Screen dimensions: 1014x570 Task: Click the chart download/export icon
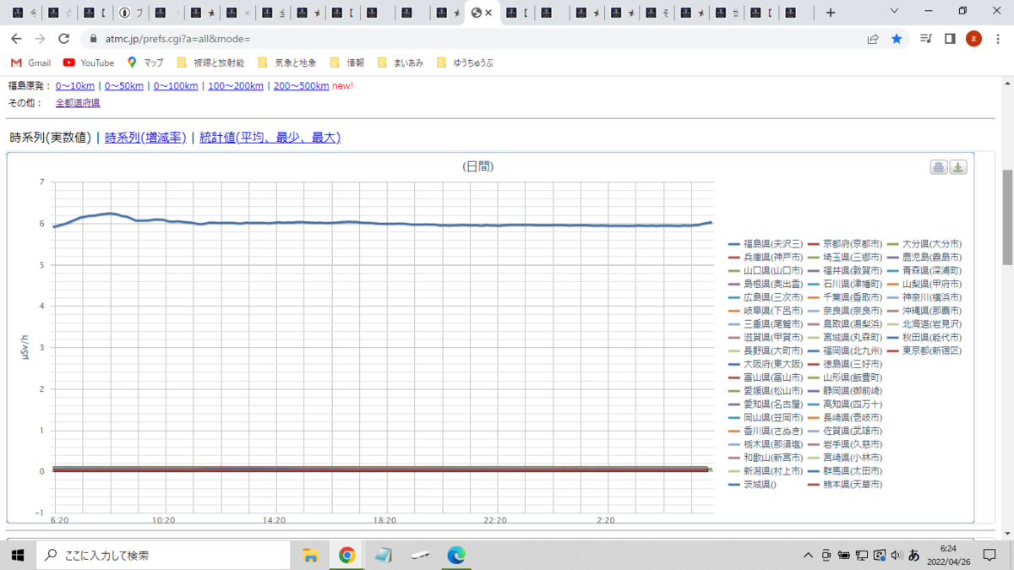958,167
